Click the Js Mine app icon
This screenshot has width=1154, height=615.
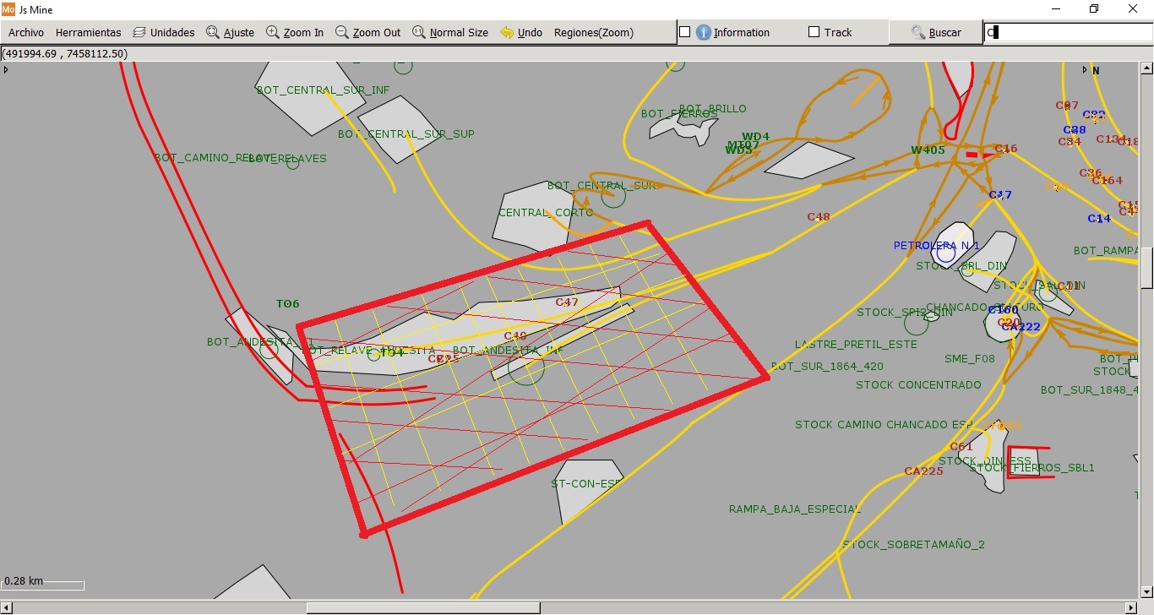8,8
